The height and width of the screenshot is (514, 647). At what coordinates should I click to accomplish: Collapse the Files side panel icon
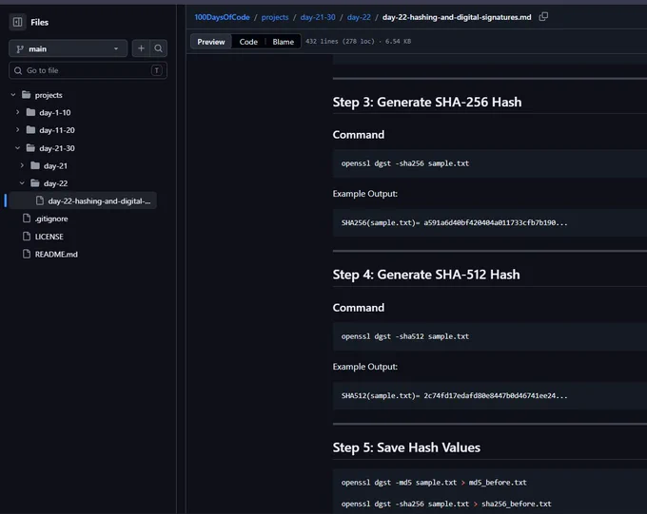click(18, 22)
